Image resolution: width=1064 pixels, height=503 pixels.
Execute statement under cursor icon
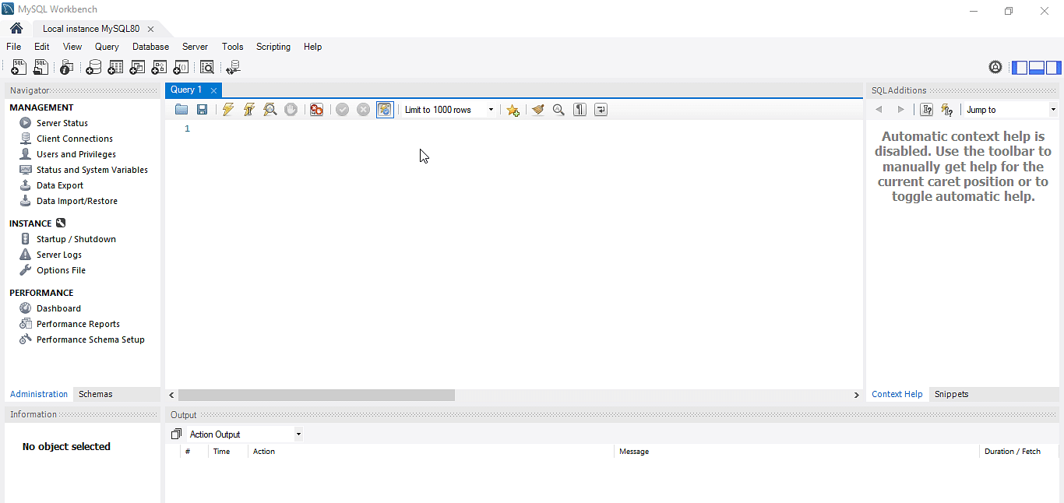[248, 110]
